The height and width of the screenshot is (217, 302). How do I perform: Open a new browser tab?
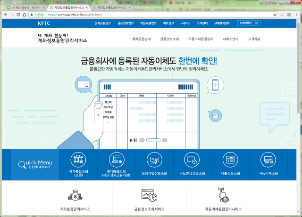tap(137, 8)
